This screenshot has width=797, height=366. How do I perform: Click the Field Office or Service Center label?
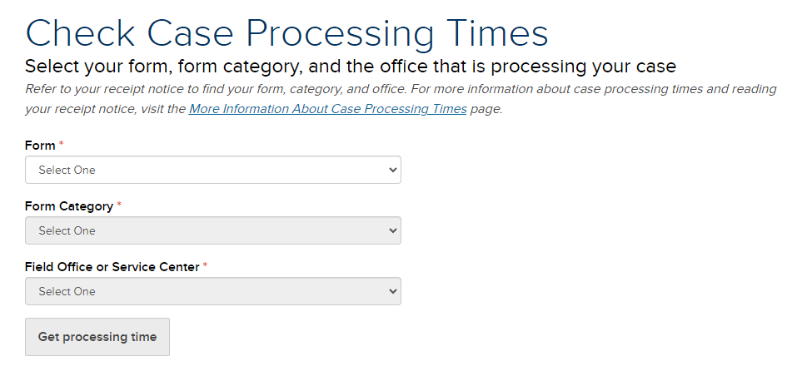tap(112, 267)
